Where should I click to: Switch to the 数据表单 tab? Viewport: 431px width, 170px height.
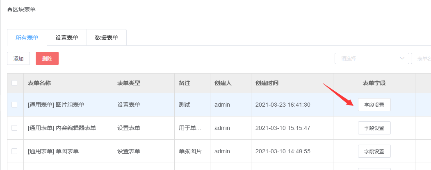(106, 38)
